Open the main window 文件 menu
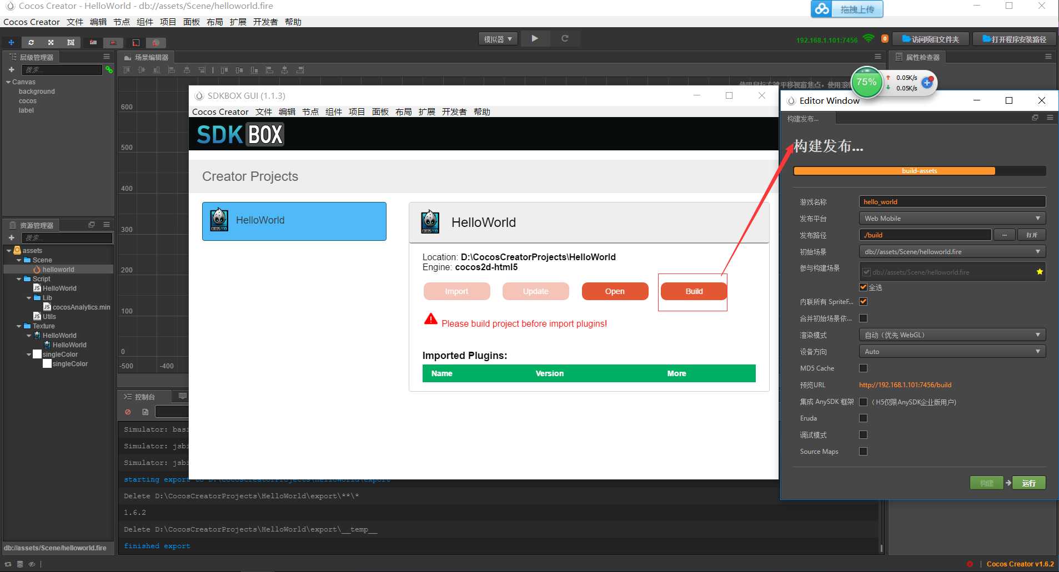Viewport: 1059px width, 572px height. (x=75, y=22)
